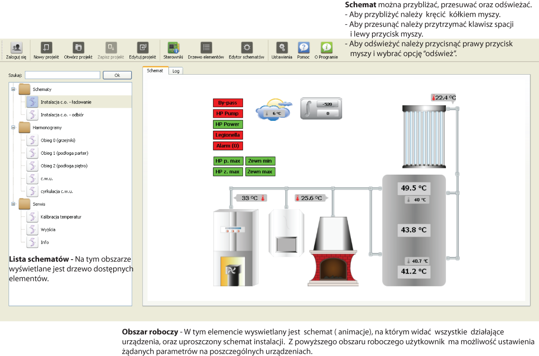Select the solar collector image
The height and width of the screenshot is (356, 539).
tap(424, 137)
